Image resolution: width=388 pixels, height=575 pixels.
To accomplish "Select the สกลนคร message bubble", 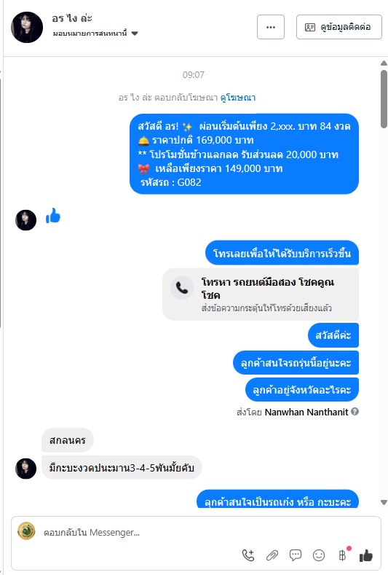I will coord(68,439).
